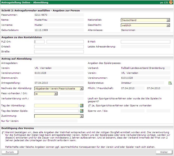Tick the Sportgerichtsverfahren oder Sperre checkbox
The image size is (174, 156).
click(90, 106)
